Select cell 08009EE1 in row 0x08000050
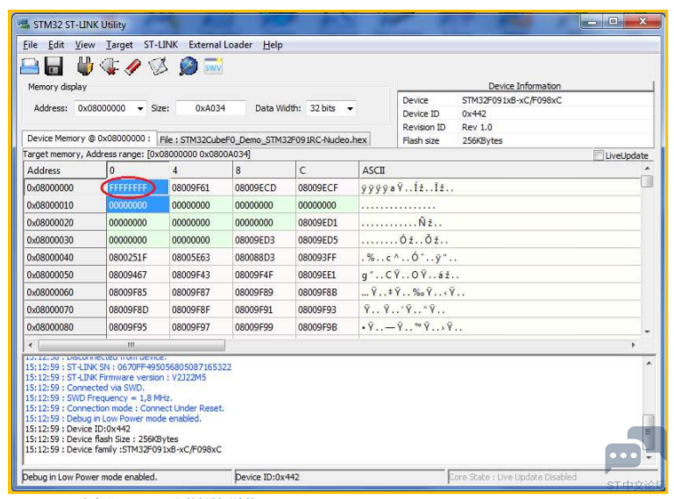This screenshot has height=499, width=674. [x=327, y=274]
